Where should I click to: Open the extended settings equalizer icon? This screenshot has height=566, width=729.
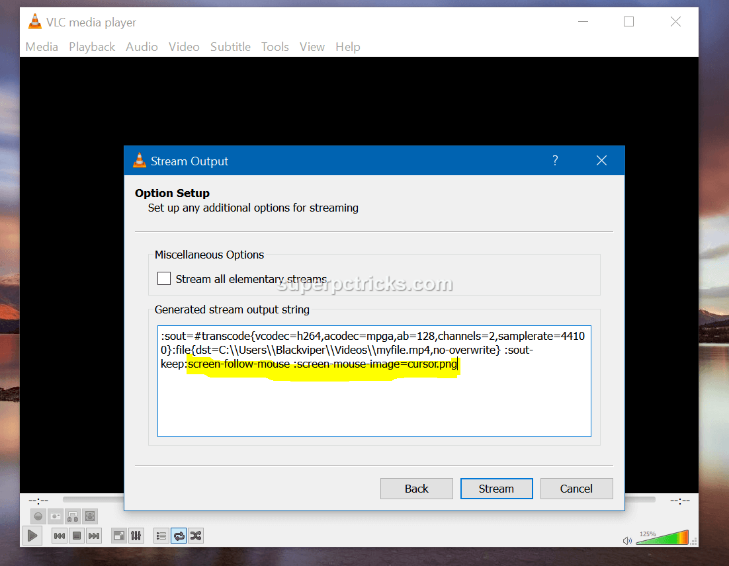[136, 536]
